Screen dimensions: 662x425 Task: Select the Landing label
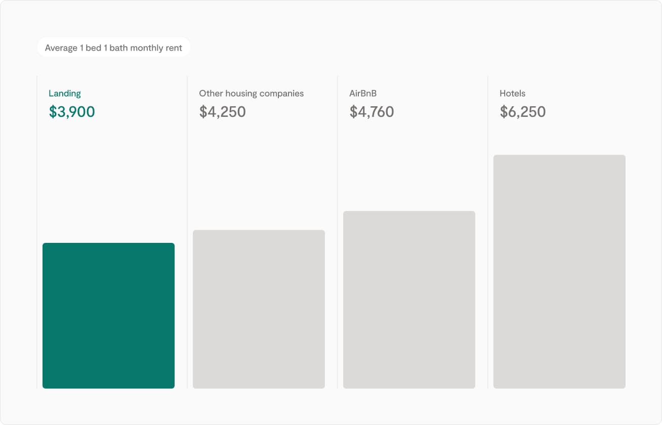click(65, 94)
